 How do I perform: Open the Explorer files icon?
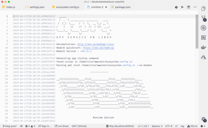click(203, 9)
